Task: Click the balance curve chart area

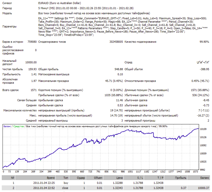Action: click(101, 147)
